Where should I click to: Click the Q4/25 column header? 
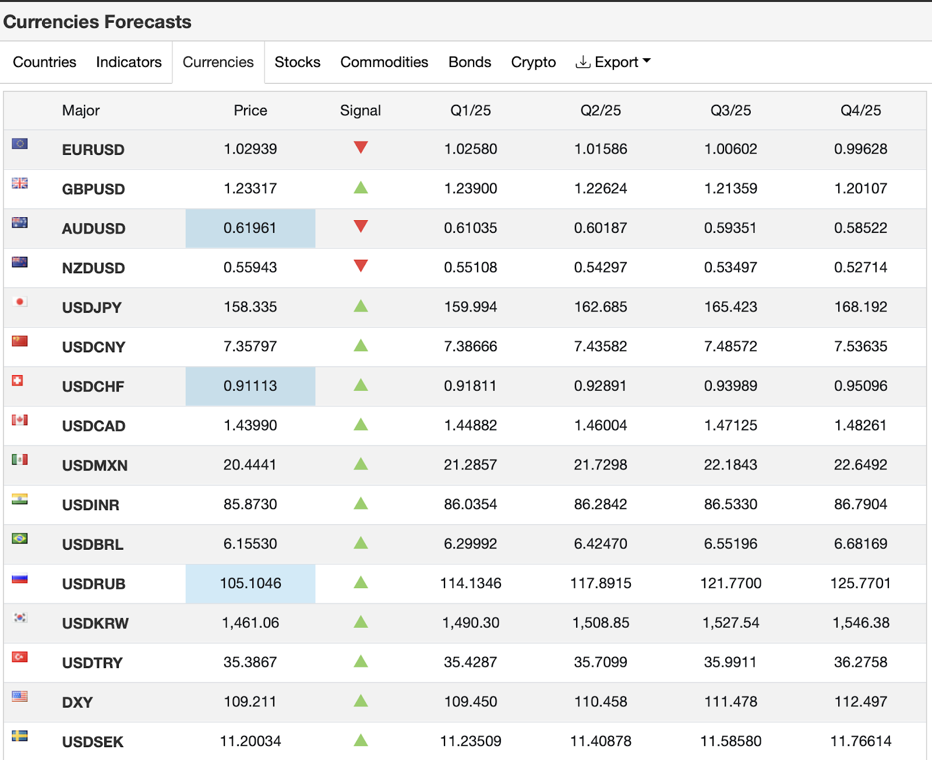pyautogui.click(x=861, y=111)
